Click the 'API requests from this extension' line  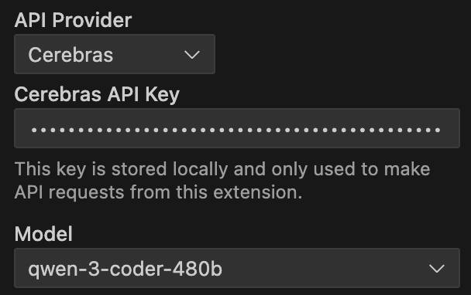click(158, 192)
